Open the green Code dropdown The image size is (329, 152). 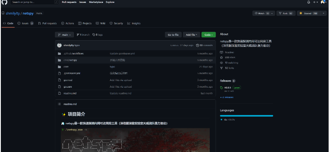tap(208, 35)
